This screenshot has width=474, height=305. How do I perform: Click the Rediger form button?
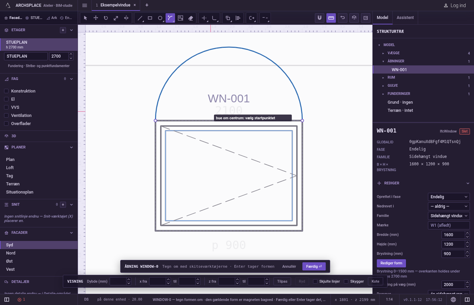pos(391,263)
